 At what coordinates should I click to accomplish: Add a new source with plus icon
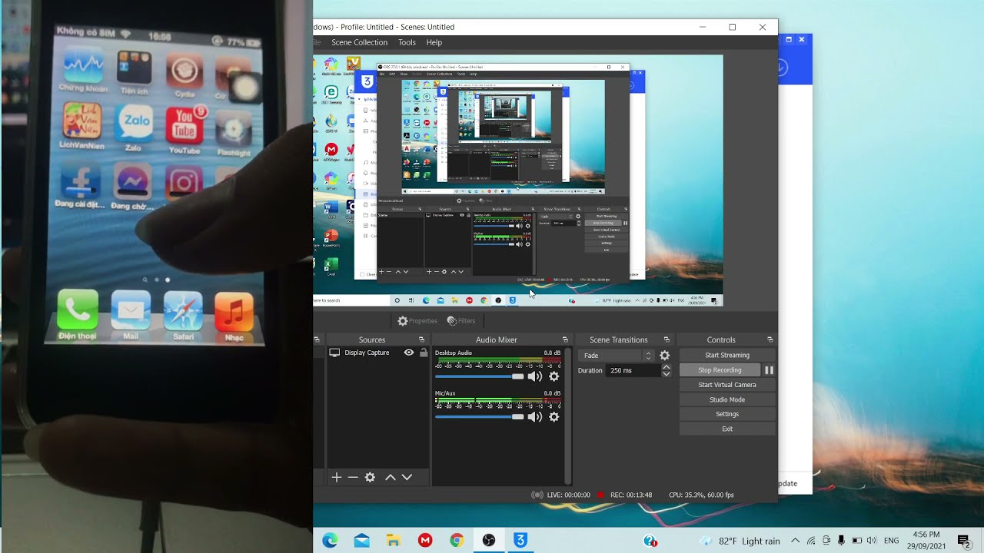(336, 477)
